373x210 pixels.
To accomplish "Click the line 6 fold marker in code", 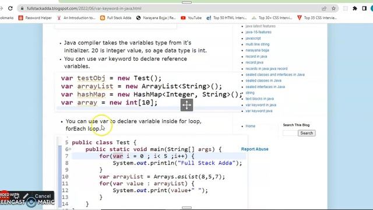I will point(70,149).
